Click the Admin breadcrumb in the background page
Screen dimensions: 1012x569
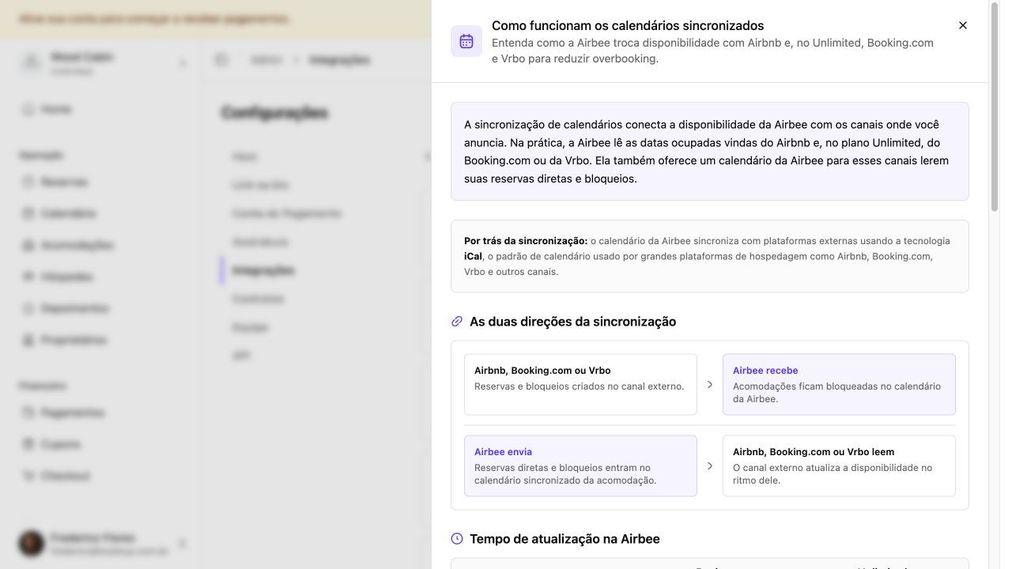pos(266,60)
